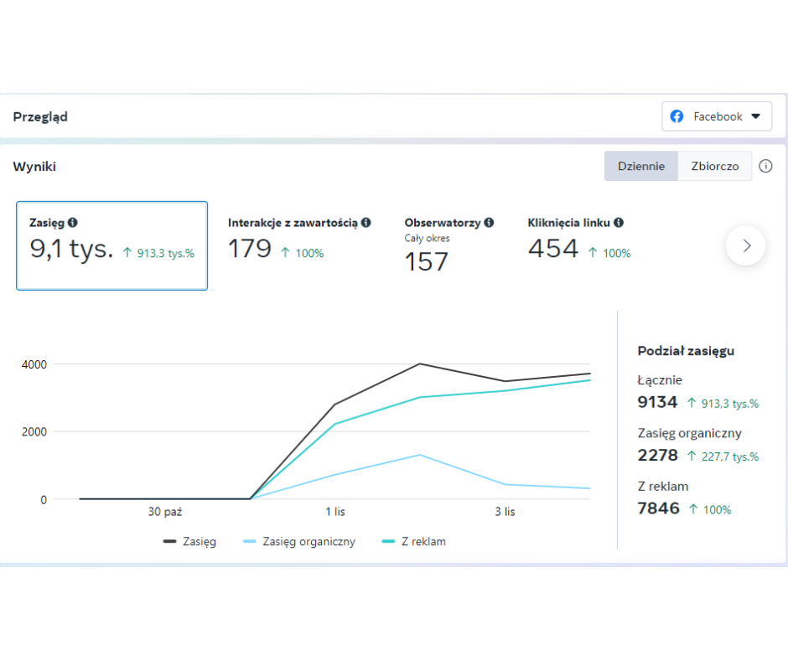Screen dimensions: 788x660
Task: Open the circled info icon near Zbiorczo
Action: pos(765,166)
